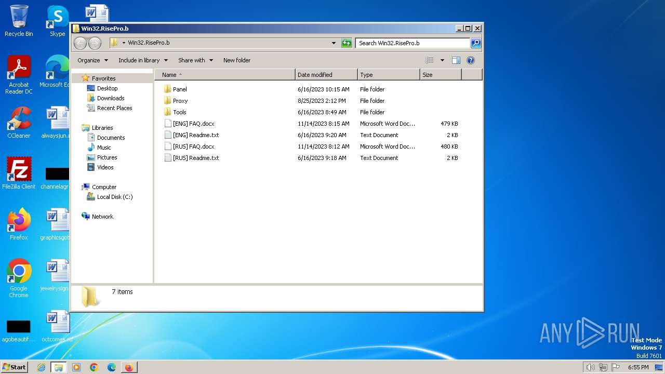The width and height of the screenshot is (665, 374).
Task: Select the [ENG] Readme.txt file name
Action: tap(196, 135)
